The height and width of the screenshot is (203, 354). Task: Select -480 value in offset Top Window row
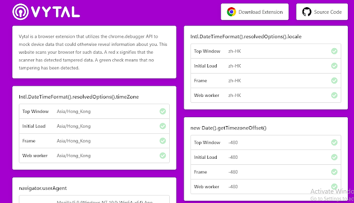pos(233,143)
